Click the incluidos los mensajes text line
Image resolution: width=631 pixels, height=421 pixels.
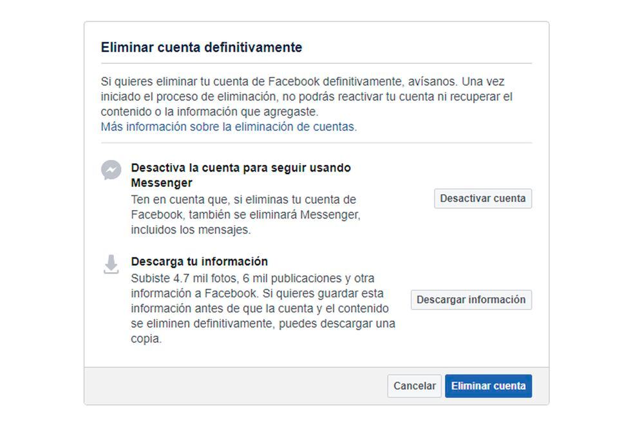click(x=191, y=230)
